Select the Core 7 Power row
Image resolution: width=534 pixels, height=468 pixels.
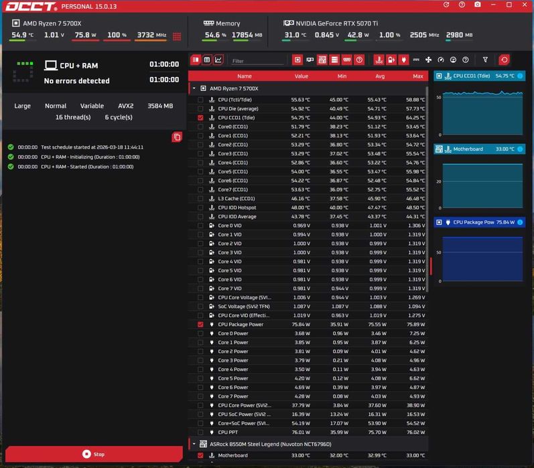[x=308, y=396]
